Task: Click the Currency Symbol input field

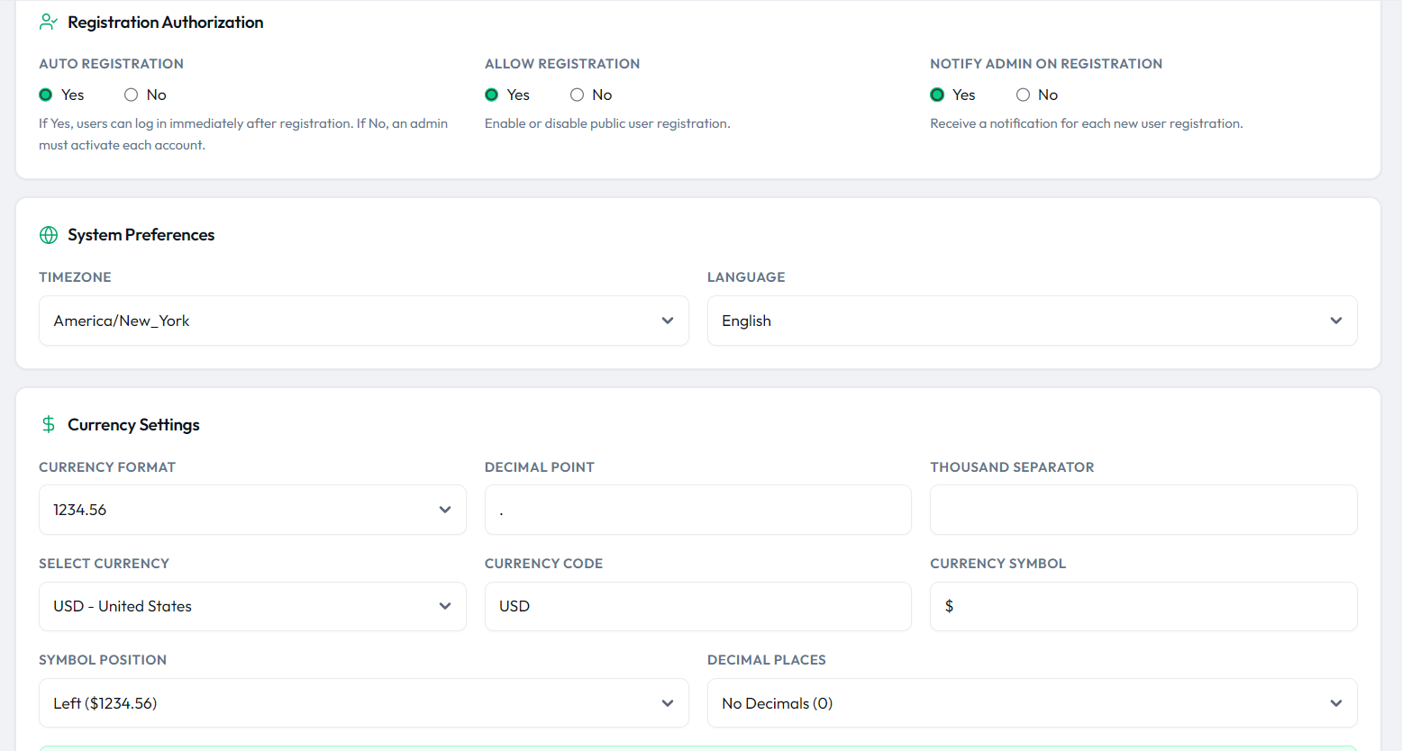Action: [x=1144, y=606]
